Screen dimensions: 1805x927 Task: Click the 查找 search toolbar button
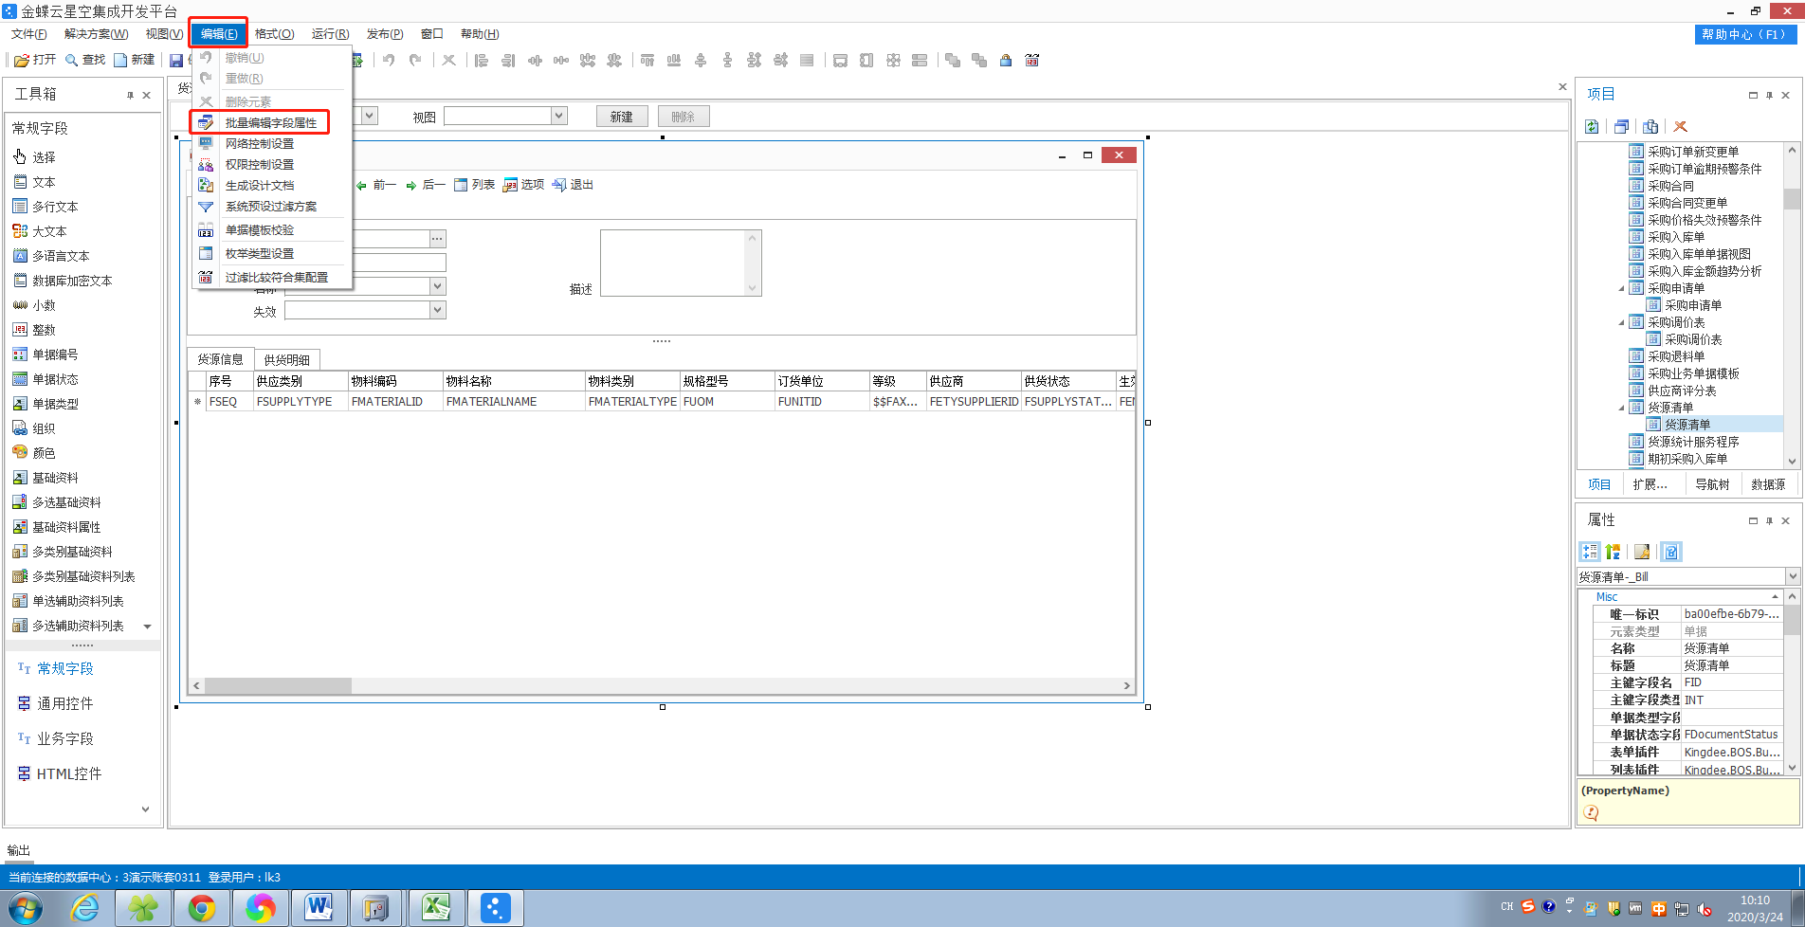click(84, 60)
